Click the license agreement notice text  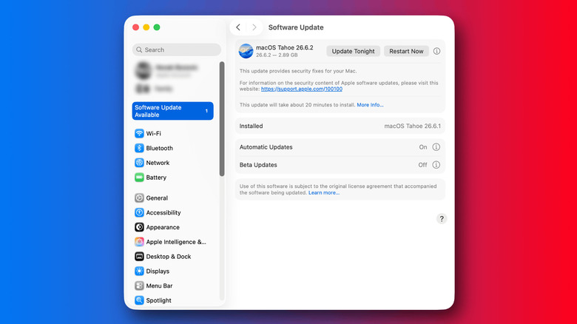(x=338, y=189)
